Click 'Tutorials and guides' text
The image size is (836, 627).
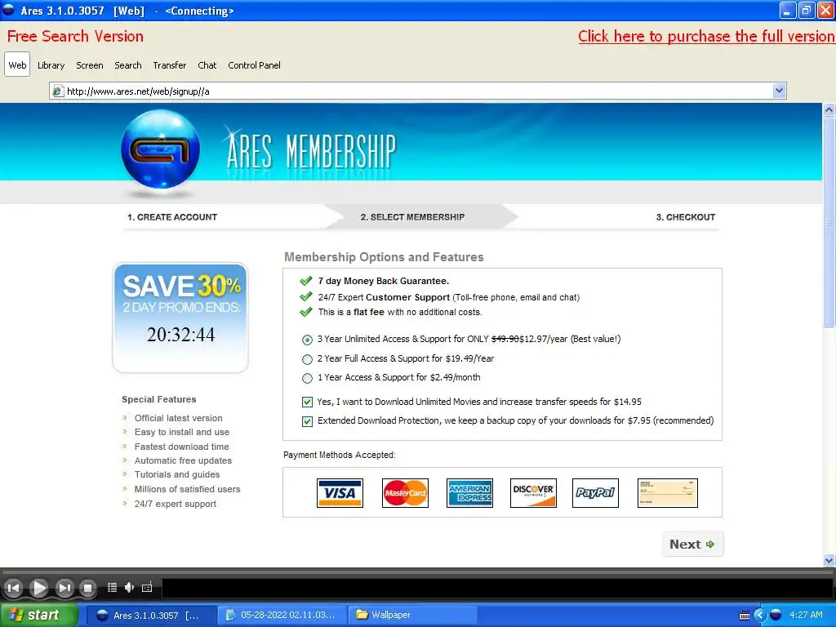[177, 474]
